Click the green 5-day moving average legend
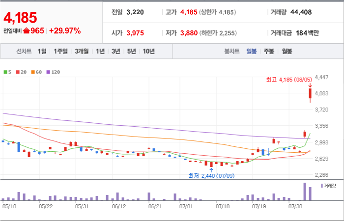This screenshot has width=344, height=221. (8, 72)
